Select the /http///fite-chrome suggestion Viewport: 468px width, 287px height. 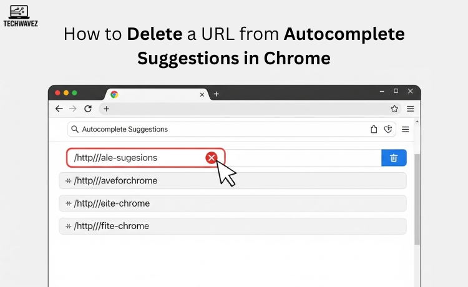[233, 226]
